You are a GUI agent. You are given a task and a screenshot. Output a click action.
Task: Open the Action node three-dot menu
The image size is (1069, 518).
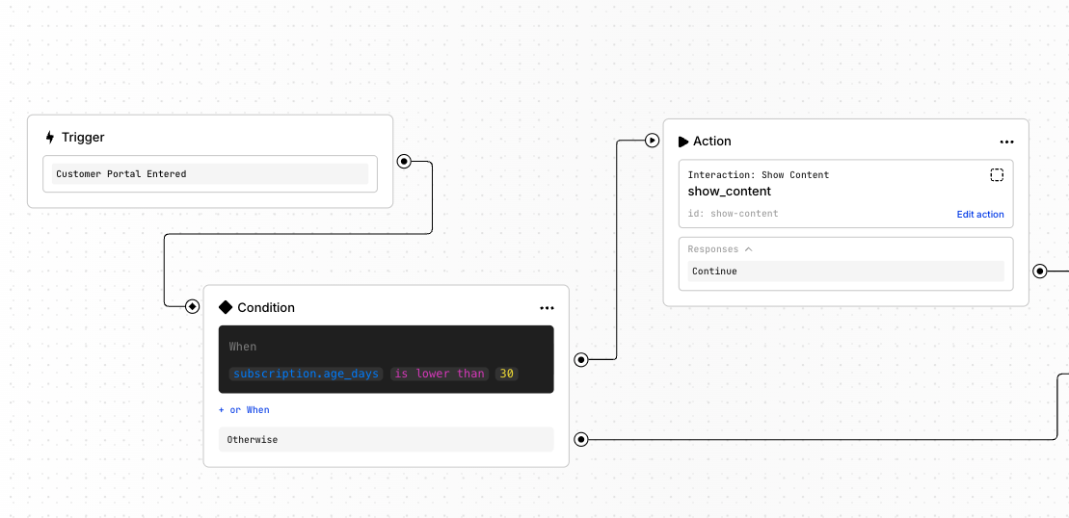pos(1006,142)
